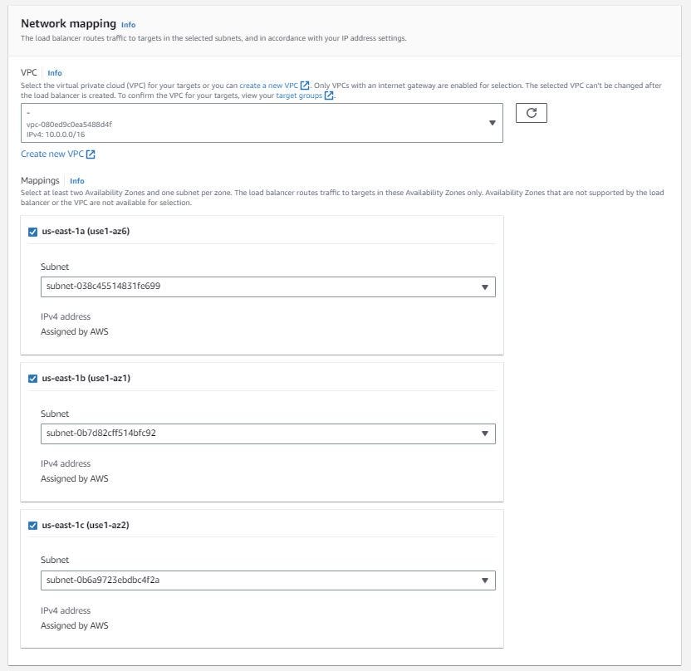This screenshot has height=671, width=691.
Task: Follow the 'target groups' inline link
Action: click(299, 96)
